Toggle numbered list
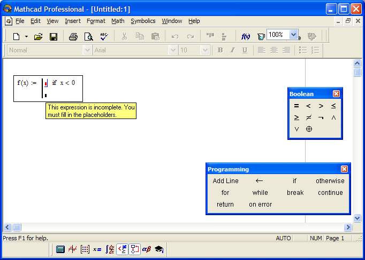The image size is (365, 260). (315, 50)
